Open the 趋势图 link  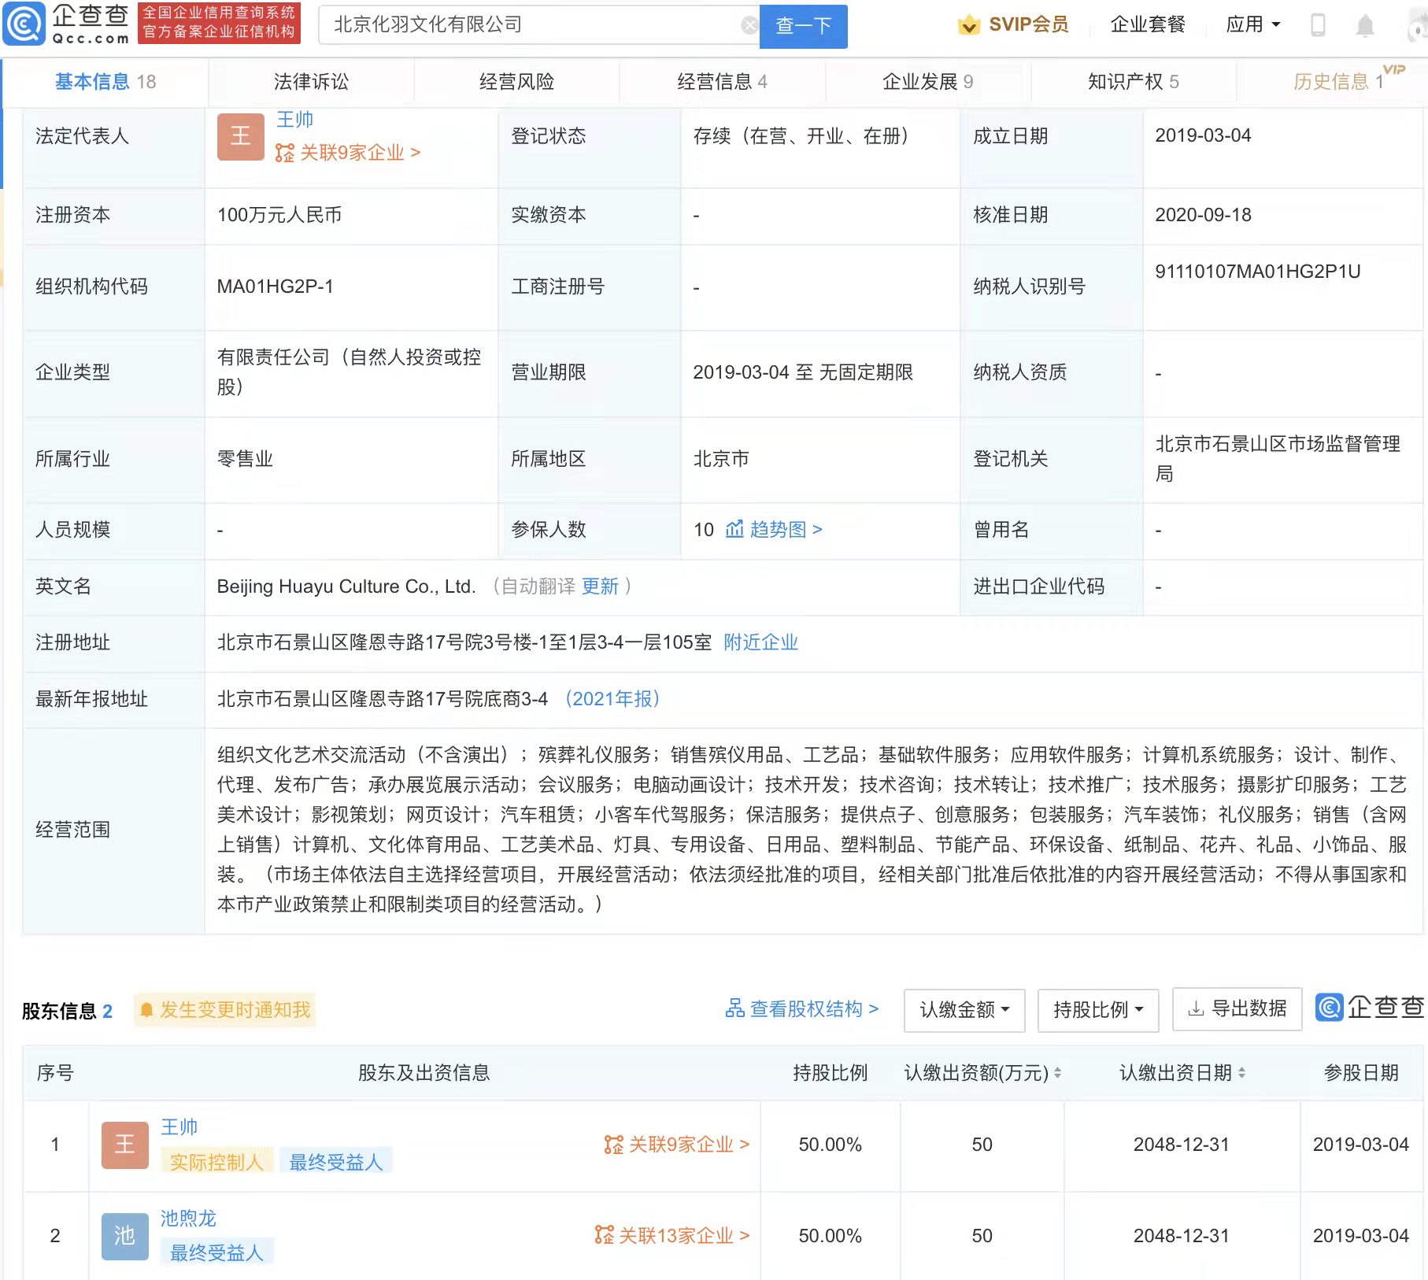pos(786,530)
